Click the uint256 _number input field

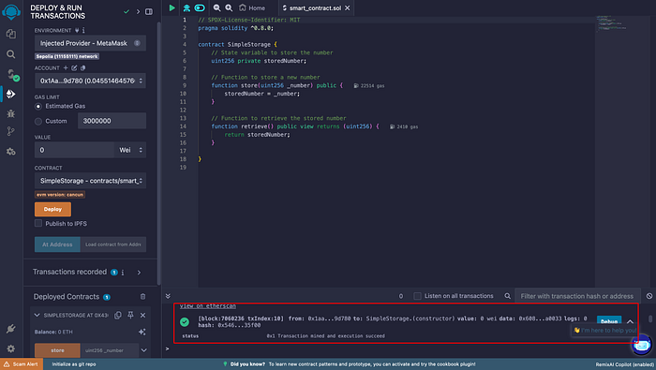(x=110, y=350)
